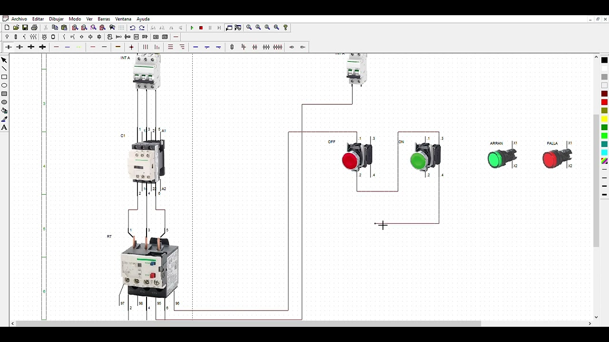Image resolution: width=609 pixels, height=342 pixels.
Task: Click the red OFF pushbutton component
Action: 357,158
